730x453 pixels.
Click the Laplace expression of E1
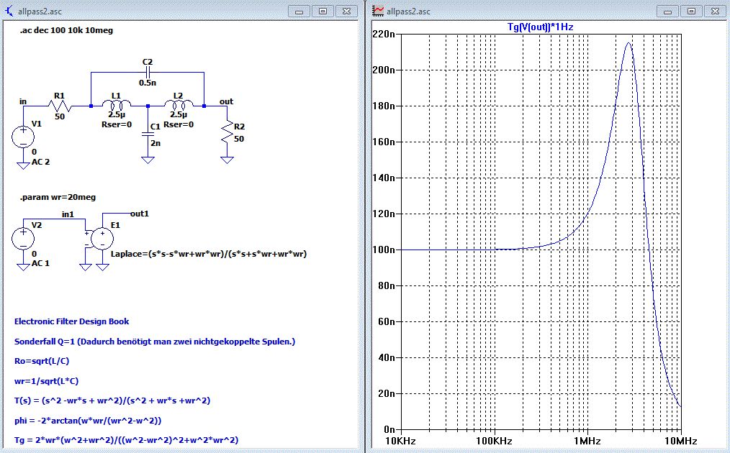[x=208, y=254]
